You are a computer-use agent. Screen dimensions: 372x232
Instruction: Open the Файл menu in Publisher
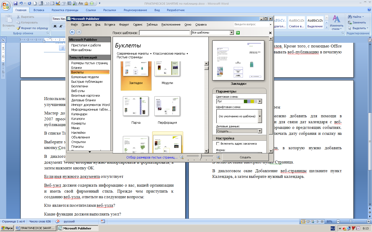coord(74,24)
